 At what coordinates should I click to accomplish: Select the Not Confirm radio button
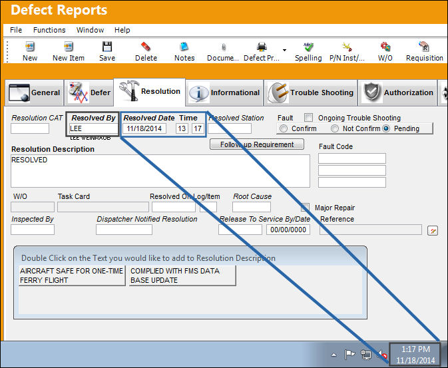(335, 128)
